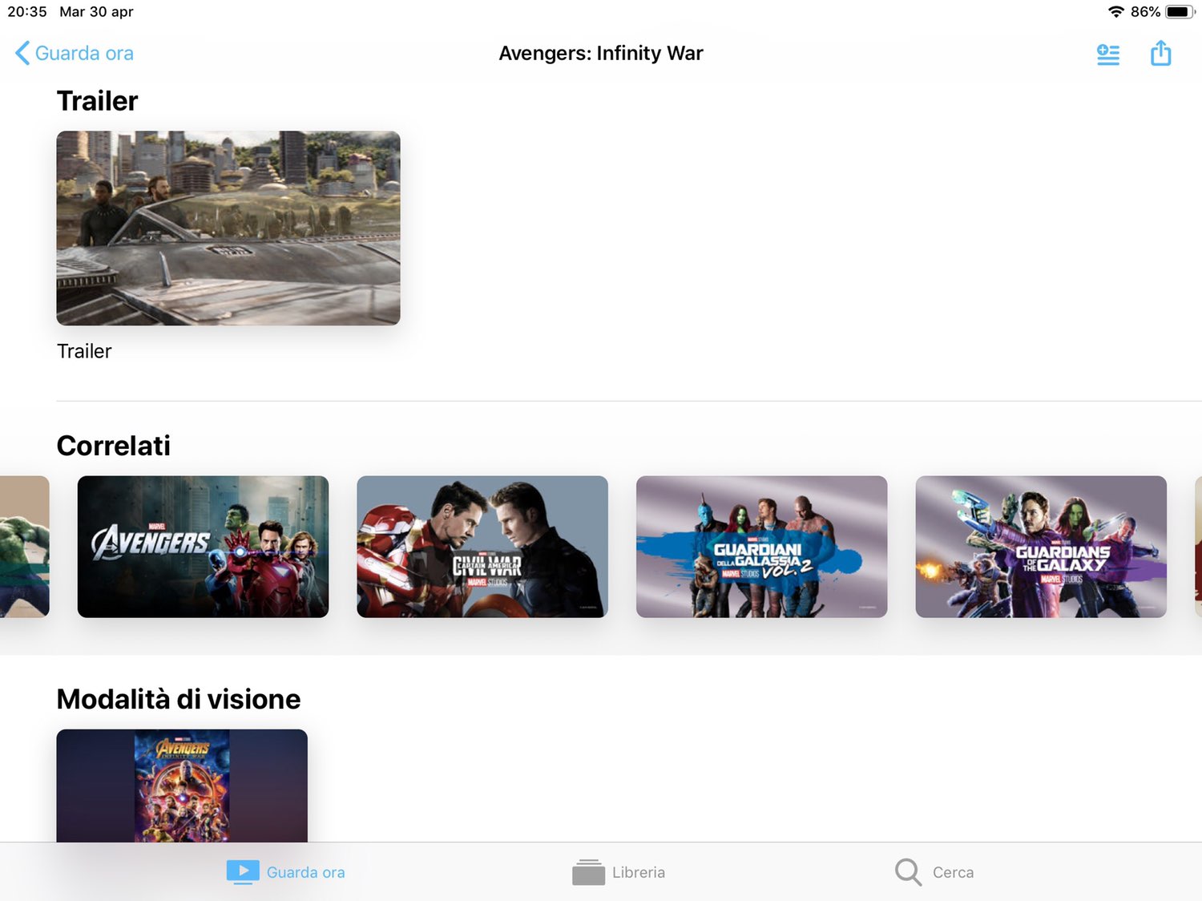Open Marvel's Avengers related movie
The width and height of the screenshot is (1202, 901).
203,547
